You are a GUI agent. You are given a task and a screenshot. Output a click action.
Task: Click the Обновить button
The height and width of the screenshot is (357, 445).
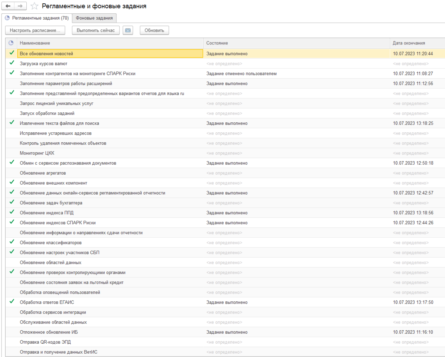[x=154, y=30]
